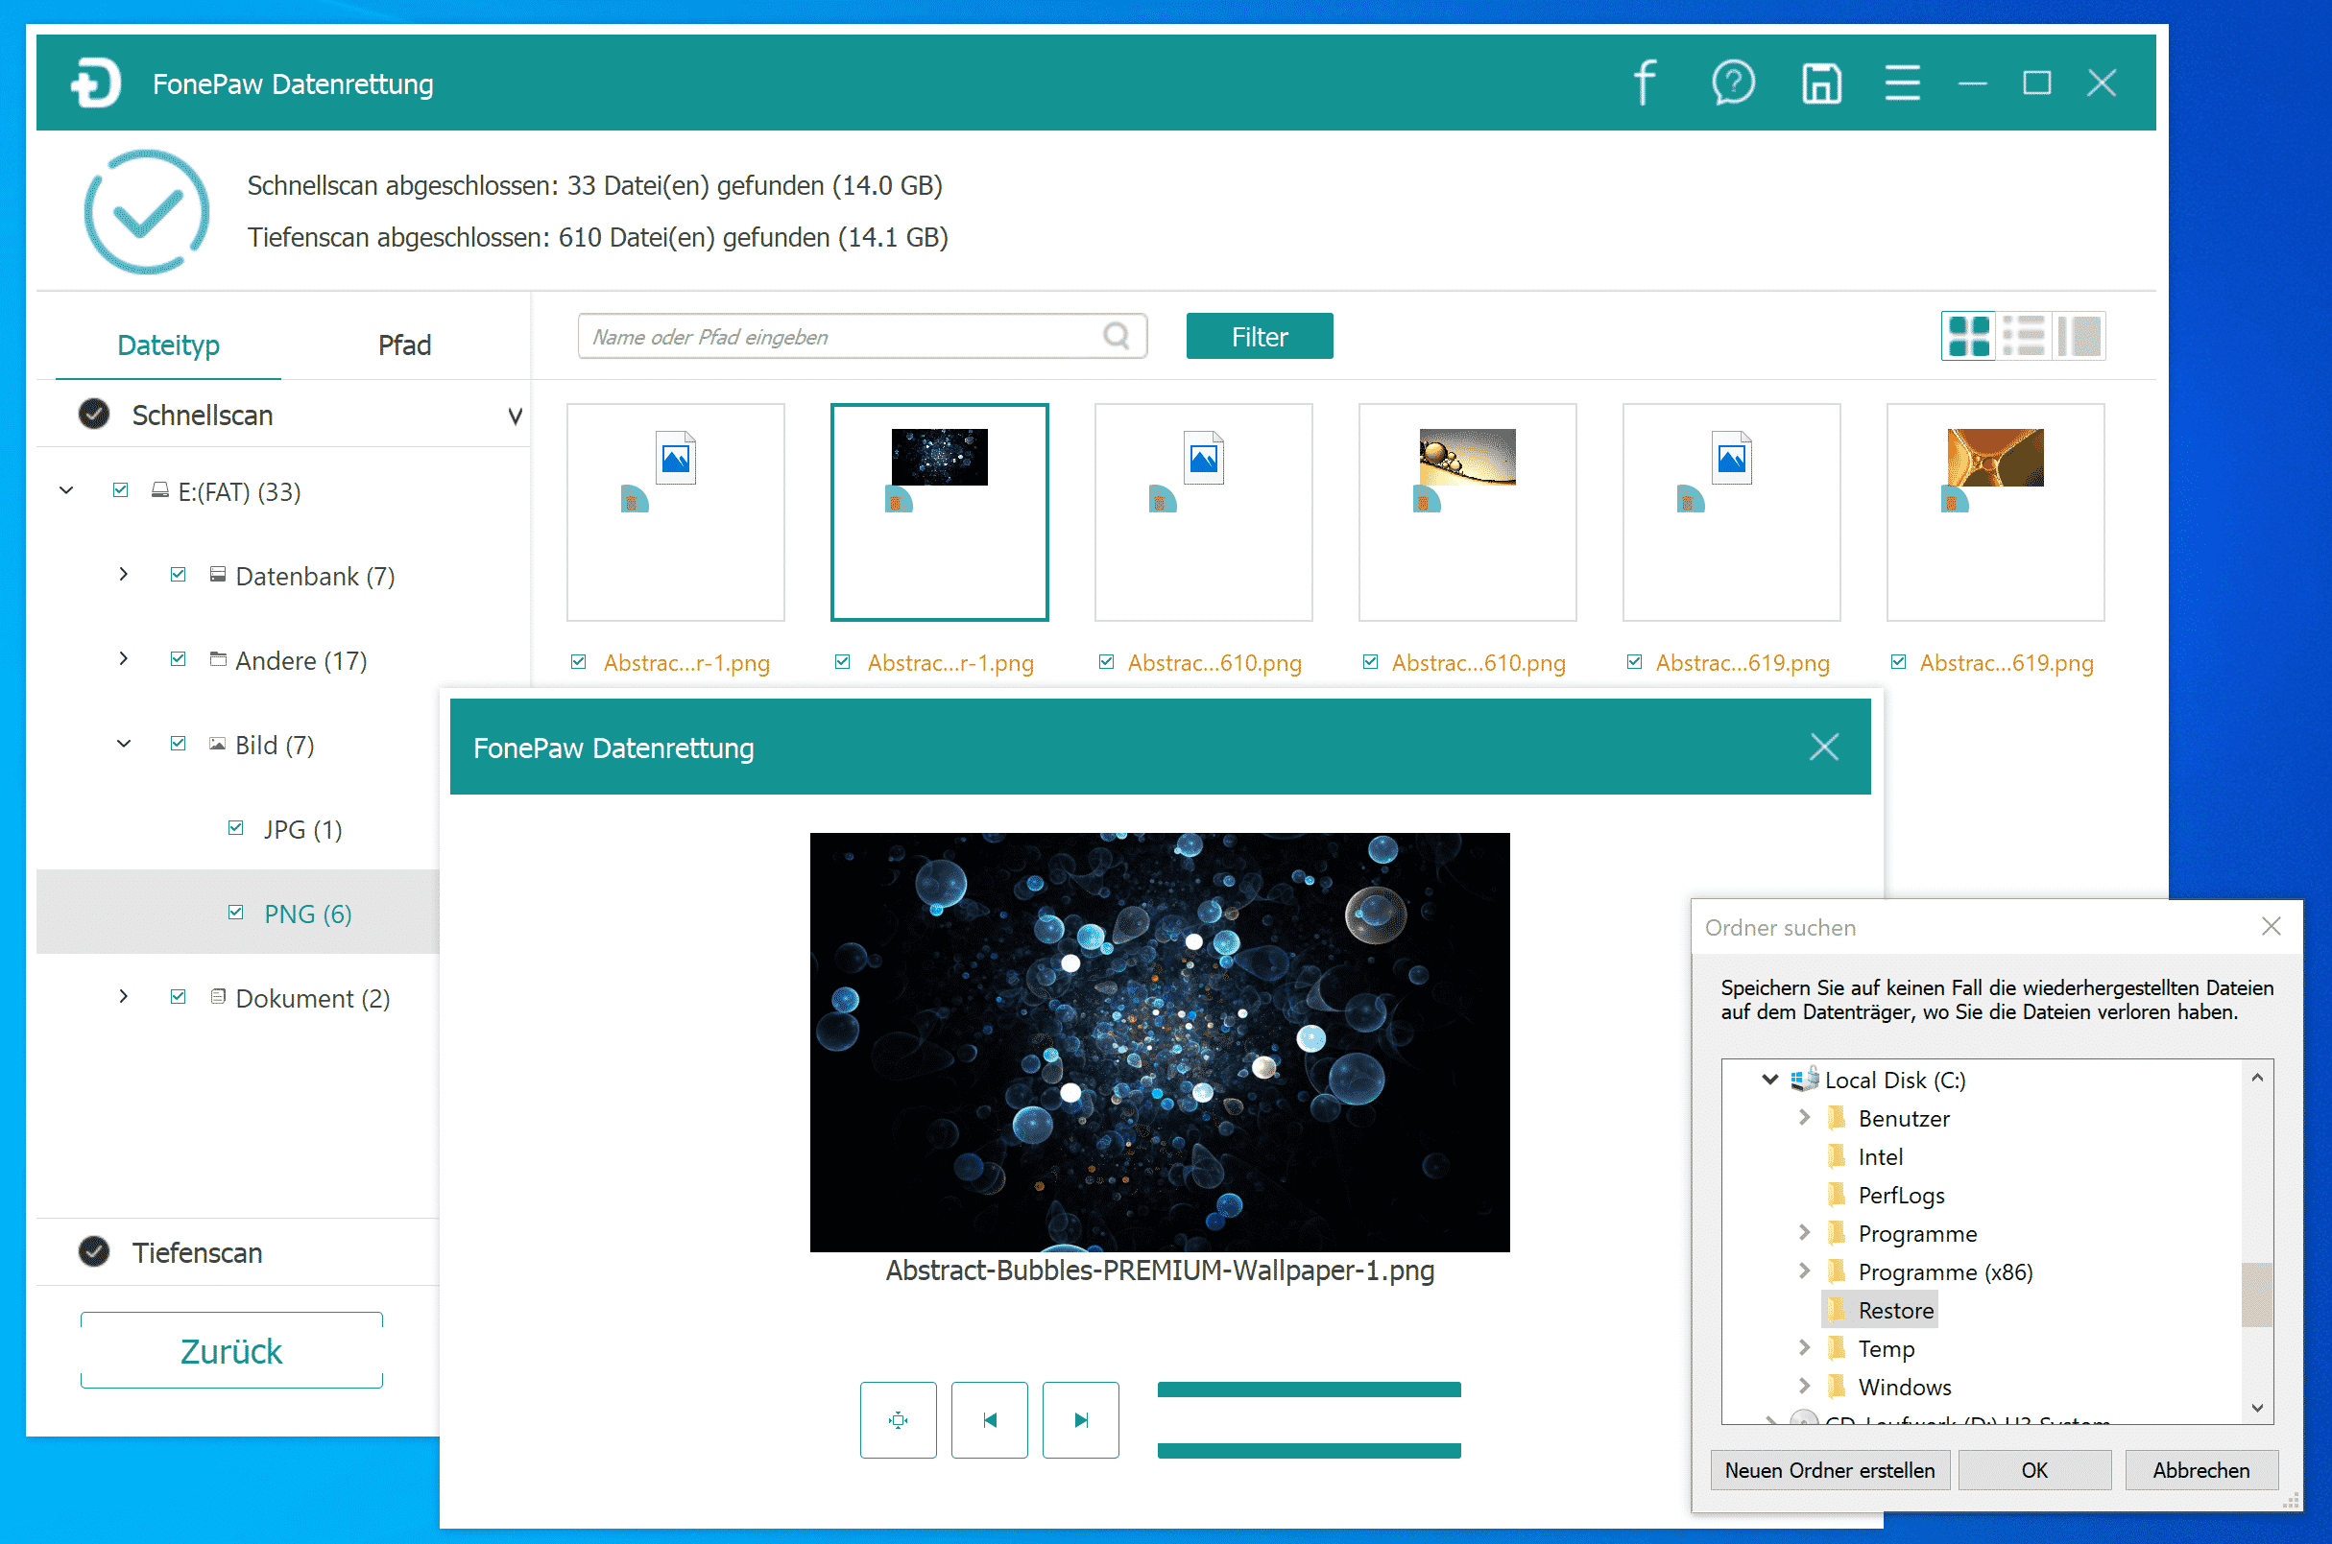Toggle the Dokument (2) checkbox
Image resolution: width=2332 pixels, height=1544 pixels.
[179, 997]
